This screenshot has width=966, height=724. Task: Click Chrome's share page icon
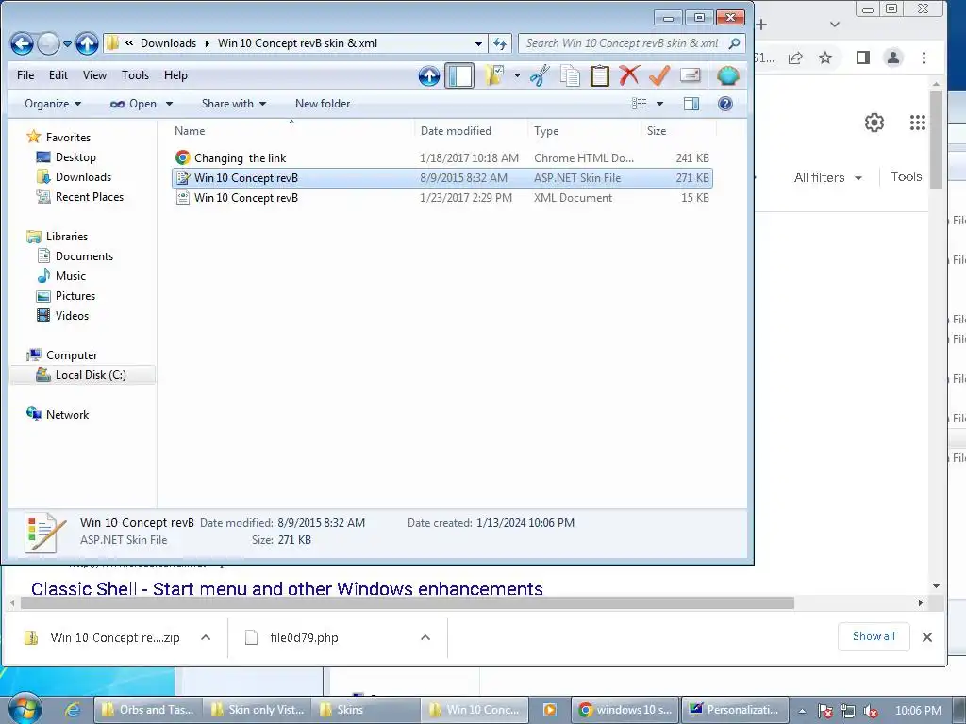tap(795, 58)
